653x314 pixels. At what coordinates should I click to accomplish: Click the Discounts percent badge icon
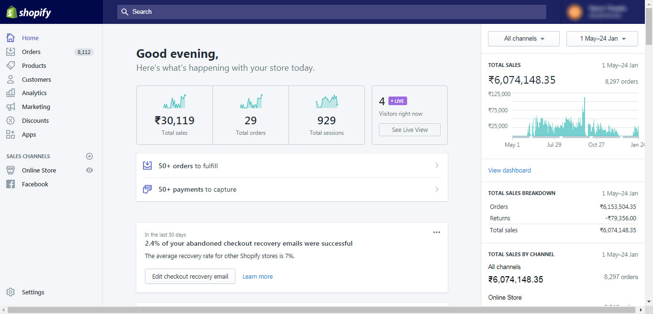point(11,120)
